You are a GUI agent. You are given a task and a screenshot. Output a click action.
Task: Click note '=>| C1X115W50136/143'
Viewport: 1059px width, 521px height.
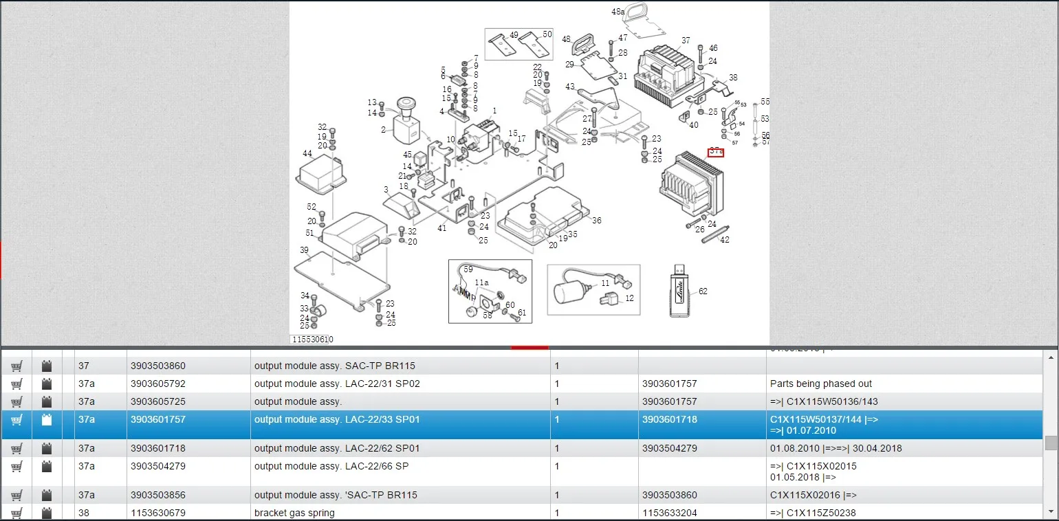[824, 402]
